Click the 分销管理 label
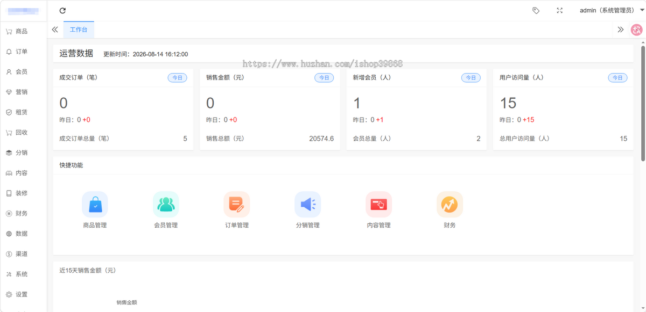Viewport: 646px width, 312px height. click(307, 225)
